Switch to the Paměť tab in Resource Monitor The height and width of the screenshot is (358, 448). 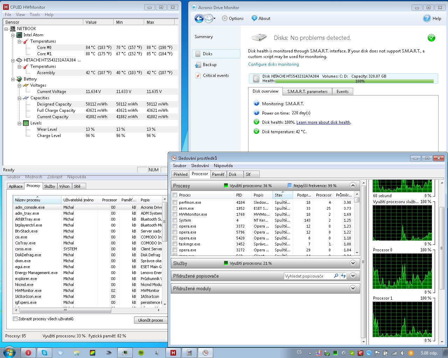click(218, 174)
